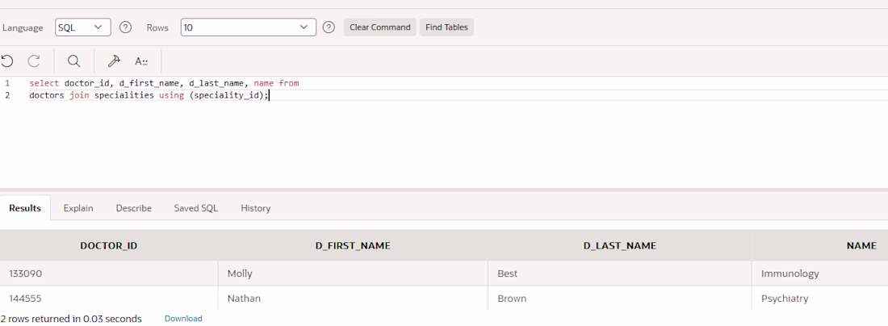
Task: Click the Find Tables button
Action: coord(446,27)
